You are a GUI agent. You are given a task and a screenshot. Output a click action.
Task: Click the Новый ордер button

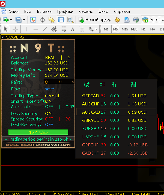95,20
